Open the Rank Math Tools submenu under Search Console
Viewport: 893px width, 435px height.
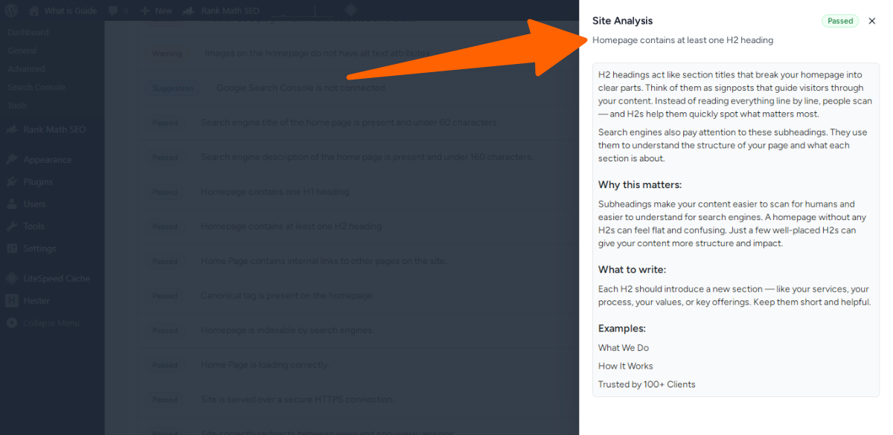coord(17,106)
